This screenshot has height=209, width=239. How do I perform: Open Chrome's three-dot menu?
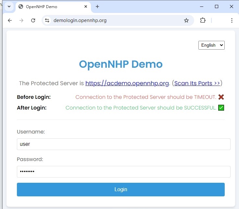232,20
